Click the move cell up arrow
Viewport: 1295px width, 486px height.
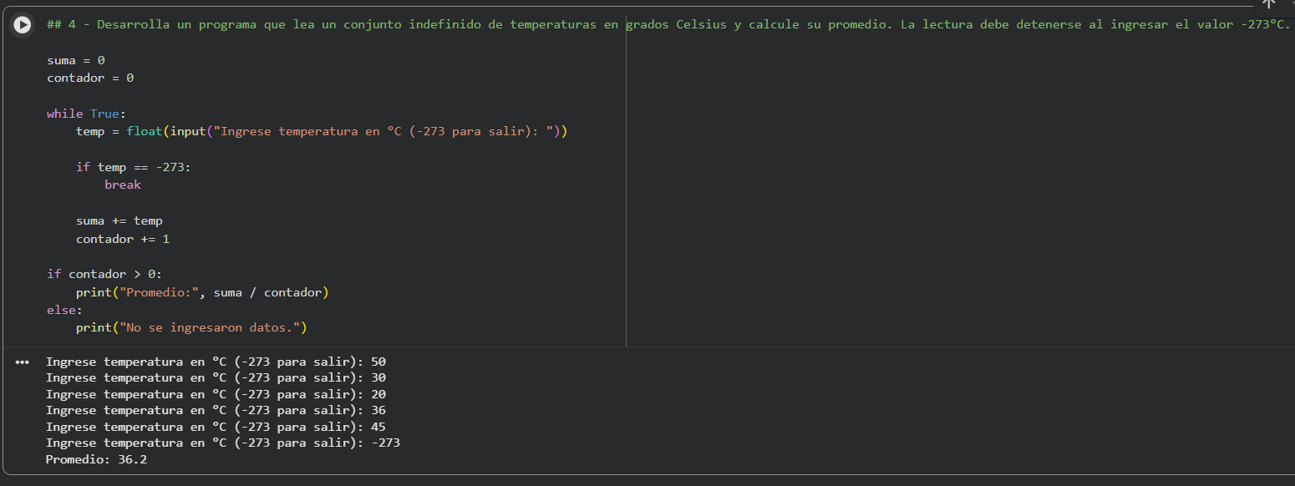[1269, 3]
